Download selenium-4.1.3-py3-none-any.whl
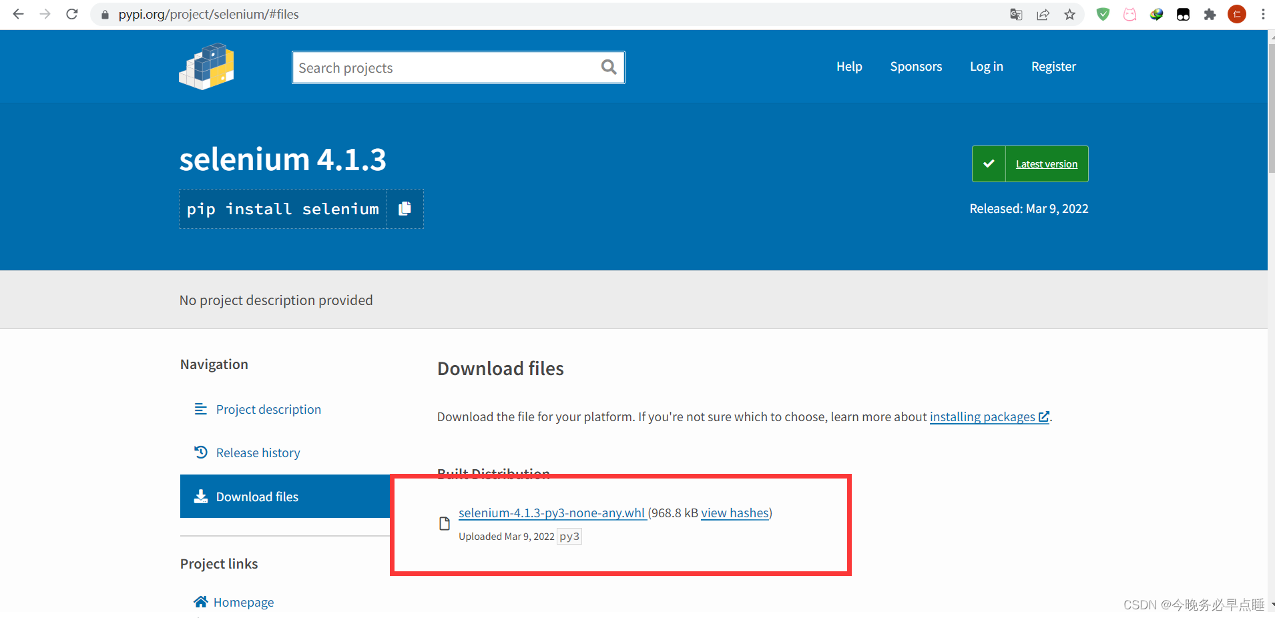 552,513
